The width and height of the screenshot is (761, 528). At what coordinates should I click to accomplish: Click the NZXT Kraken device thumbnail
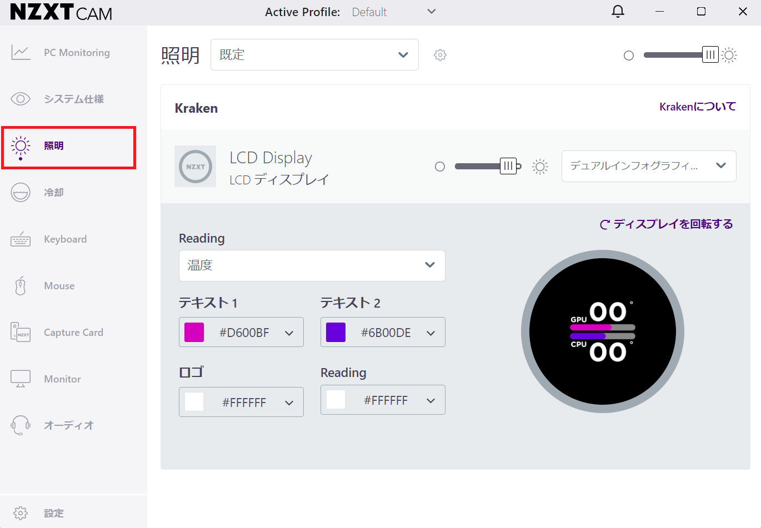pos(195,166)
